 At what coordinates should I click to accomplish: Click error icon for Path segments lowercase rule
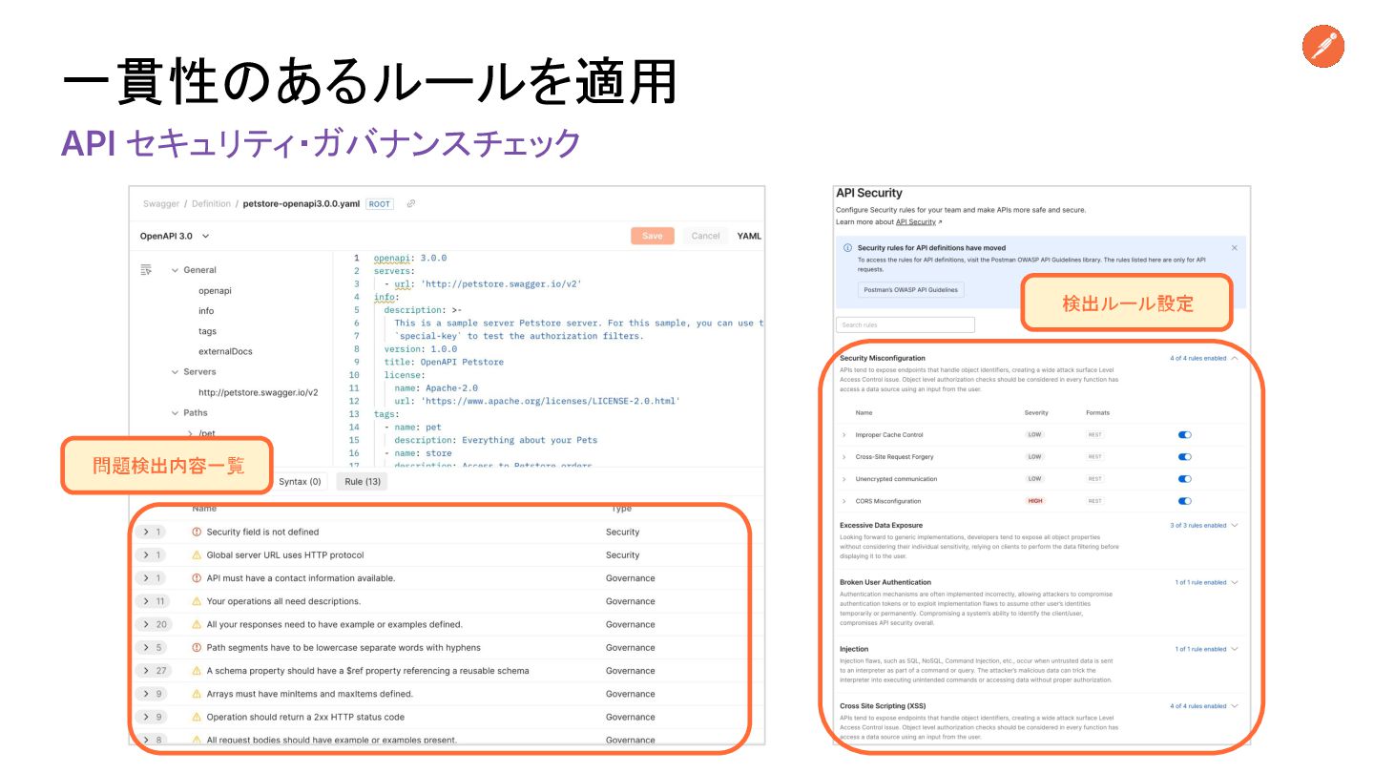[x=197, y=647]
